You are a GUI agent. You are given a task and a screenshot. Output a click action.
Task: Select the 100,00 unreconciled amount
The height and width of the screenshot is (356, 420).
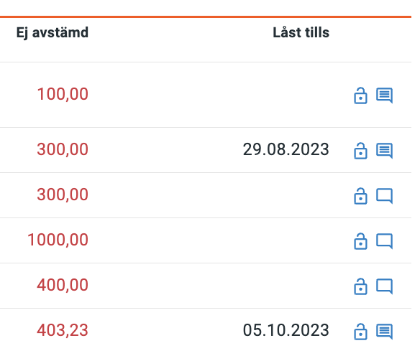[x=63, y=94]
